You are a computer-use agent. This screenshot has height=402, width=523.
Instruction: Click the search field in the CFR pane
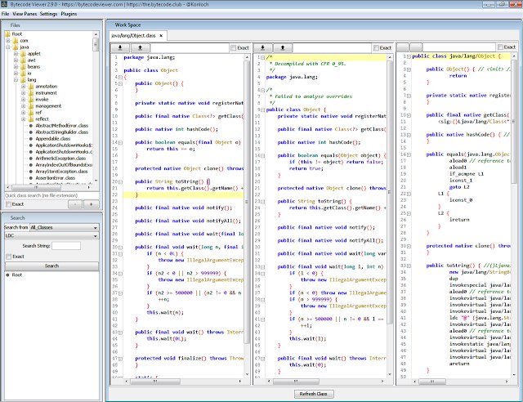point(333,48)
